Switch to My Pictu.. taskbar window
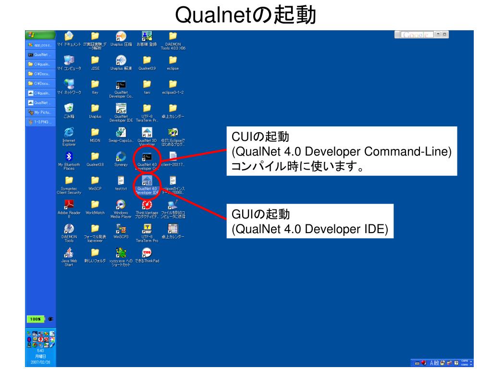Image resolution: width=492 pixels, height=369 pixels. (x=40, y=112)
